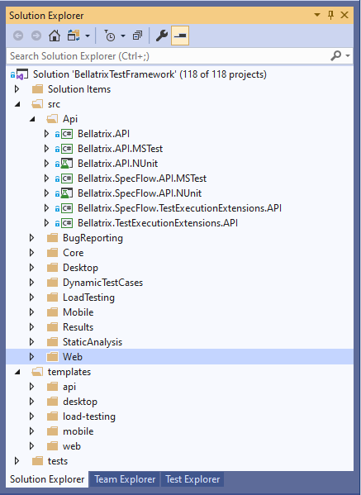361x495 pixels.
Task: Click the load-testing folder icon
Action: [52, 416]
